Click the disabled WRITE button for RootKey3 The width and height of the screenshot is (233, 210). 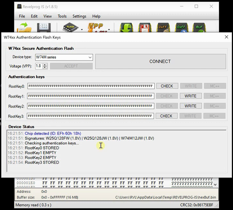190,116
